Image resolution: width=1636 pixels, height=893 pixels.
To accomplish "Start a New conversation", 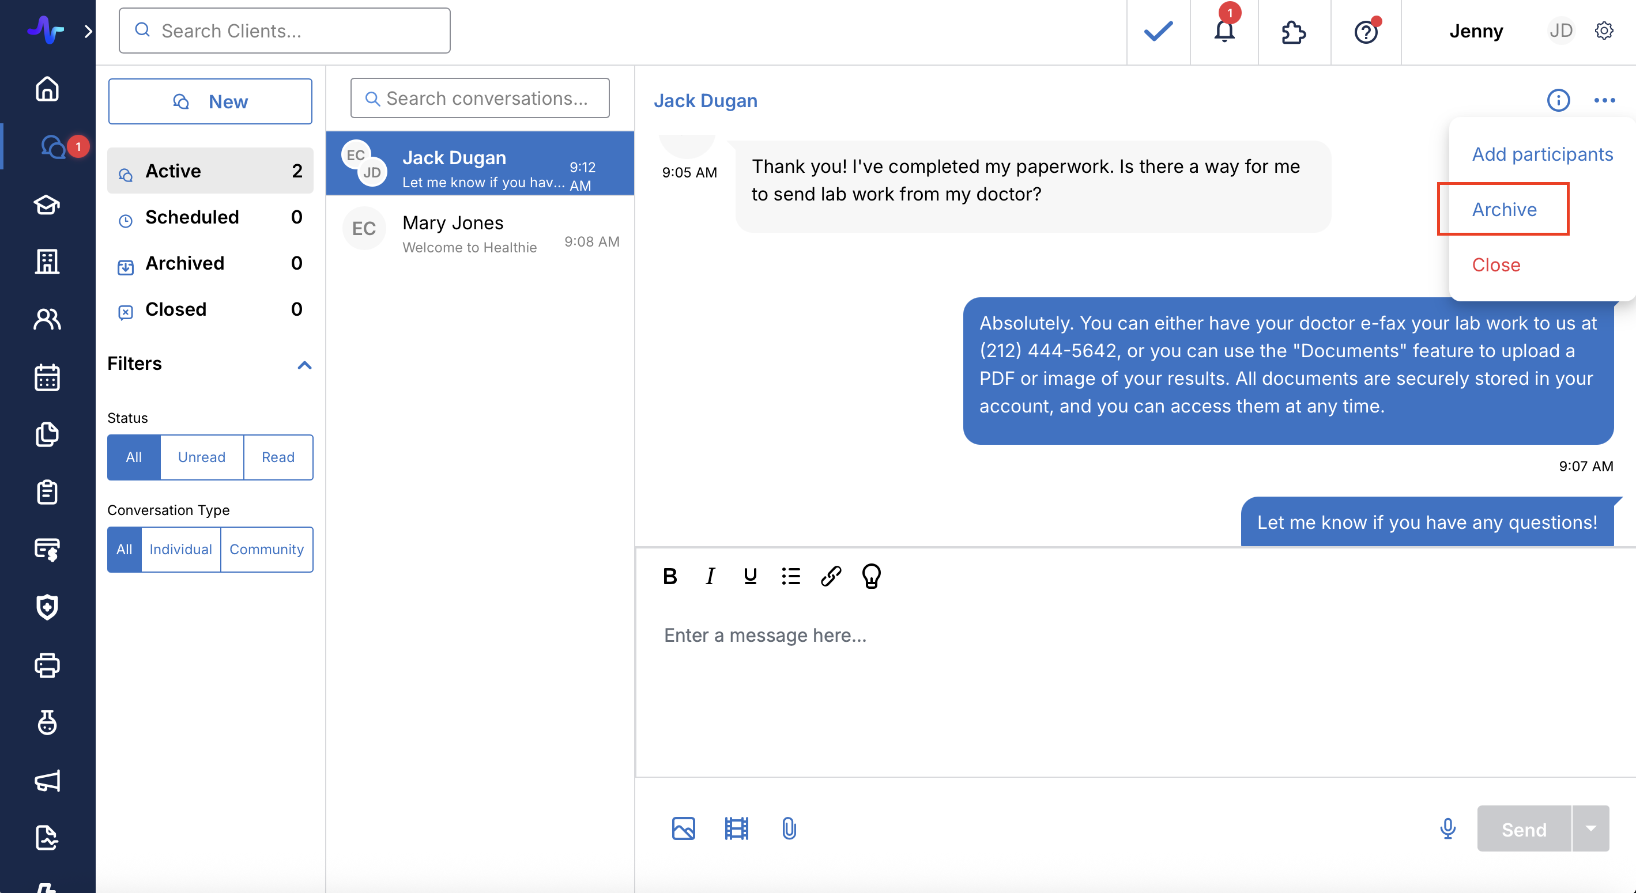I will [210, 101].
